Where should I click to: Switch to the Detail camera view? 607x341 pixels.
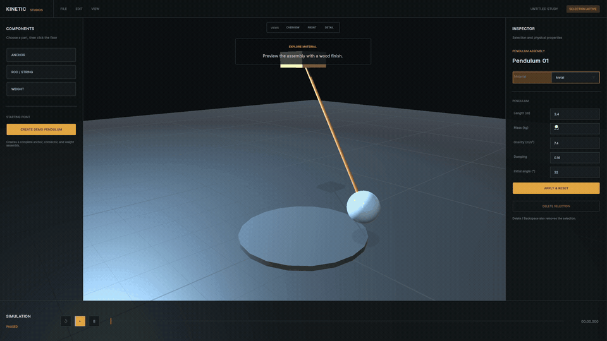tap(329, 27)
